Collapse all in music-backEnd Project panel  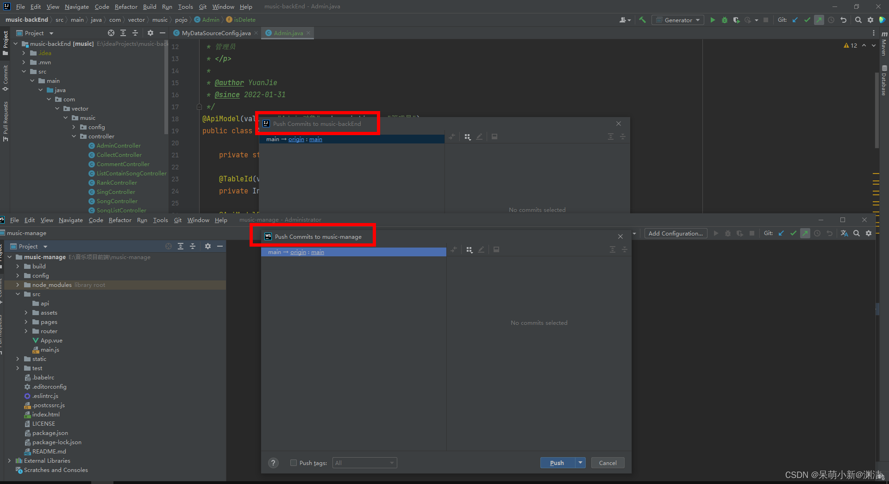[x=135, y=33]
